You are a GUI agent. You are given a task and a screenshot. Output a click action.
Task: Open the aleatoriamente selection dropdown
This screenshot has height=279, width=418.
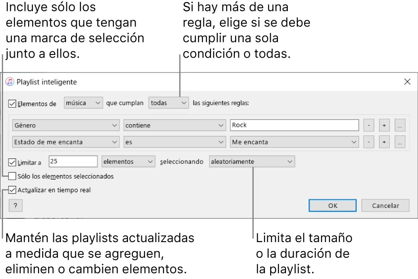pyautogui.click(x=252, y=162)
